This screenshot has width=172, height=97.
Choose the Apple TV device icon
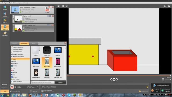(36, 50)
